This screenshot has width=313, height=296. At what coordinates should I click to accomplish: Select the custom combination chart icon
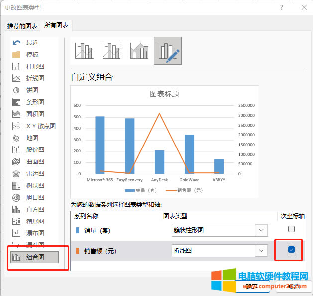(168, 51)
